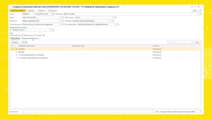This screenshot has width=212, height=119.
Task: Open the ОС record with open icon
Action: click(53, 30)
